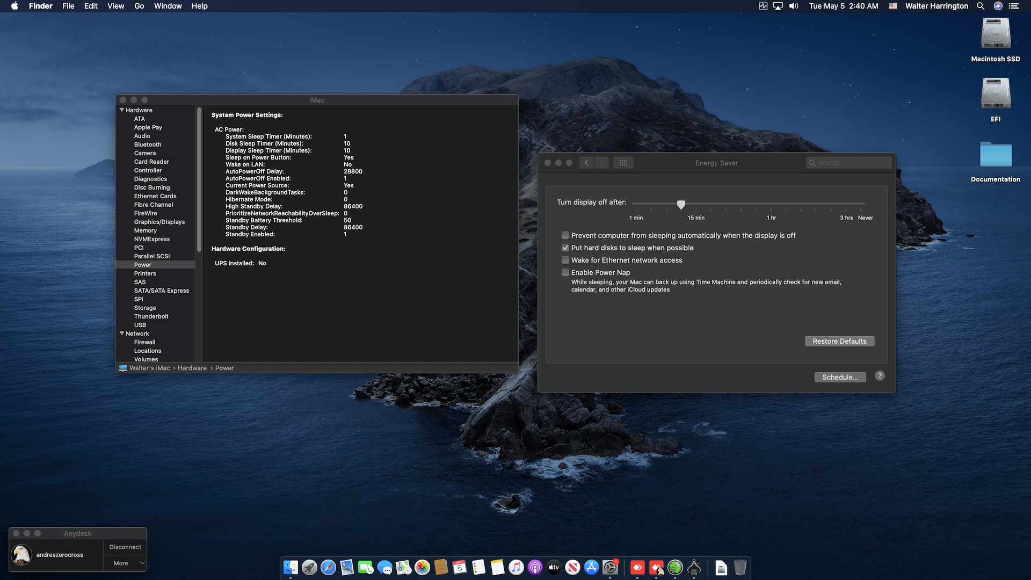The width and height of the screenshot is (1031, 580).
Task: Click the Schedule... button
Action: tap(840, 377)
